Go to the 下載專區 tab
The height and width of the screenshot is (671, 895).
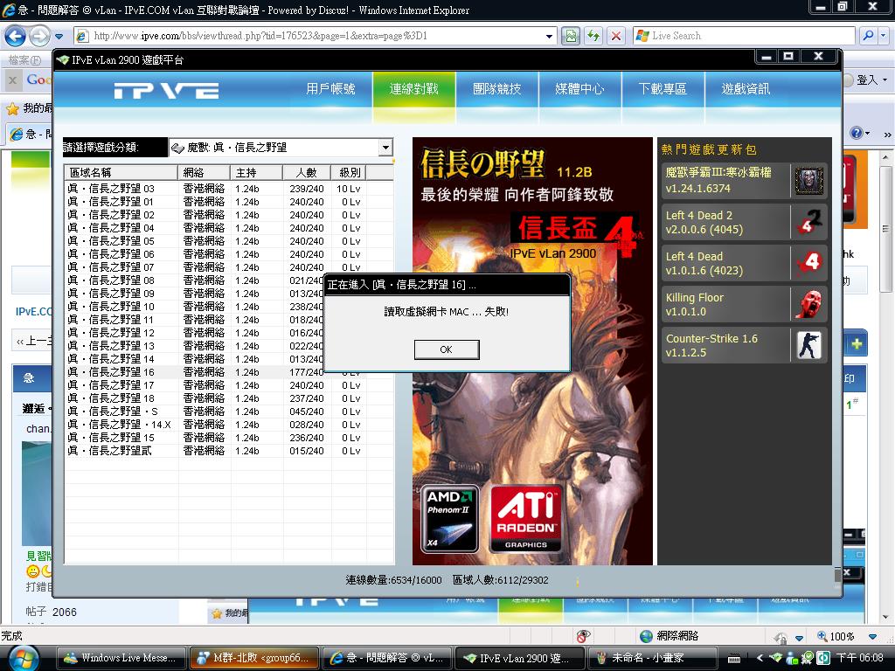tap(663, 89)
